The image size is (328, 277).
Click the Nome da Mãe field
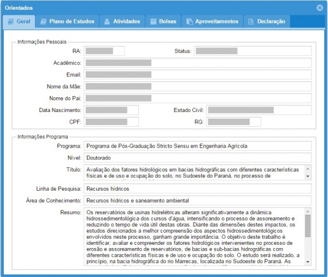click(197, 86)
